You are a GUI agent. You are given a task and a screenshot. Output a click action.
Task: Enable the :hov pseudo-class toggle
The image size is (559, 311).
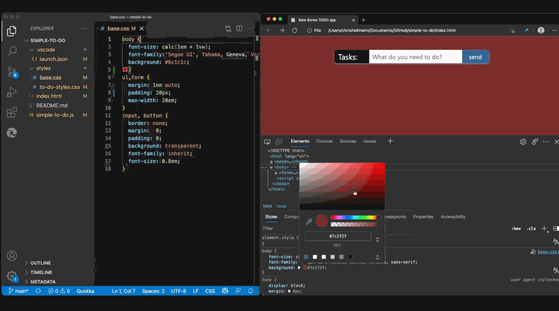tap(516, 228)
